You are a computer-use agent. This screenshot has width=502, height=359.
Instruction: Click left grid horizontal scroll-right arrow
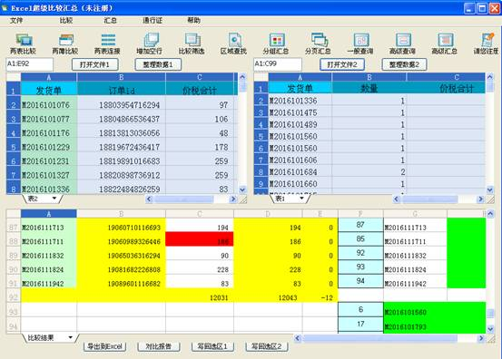233,199
